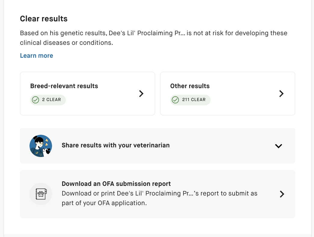This screenshot has height=237, width=314.
Task: Select the 211 CLEAR badge
Action: pyautogui.click(x=190, y=100)
